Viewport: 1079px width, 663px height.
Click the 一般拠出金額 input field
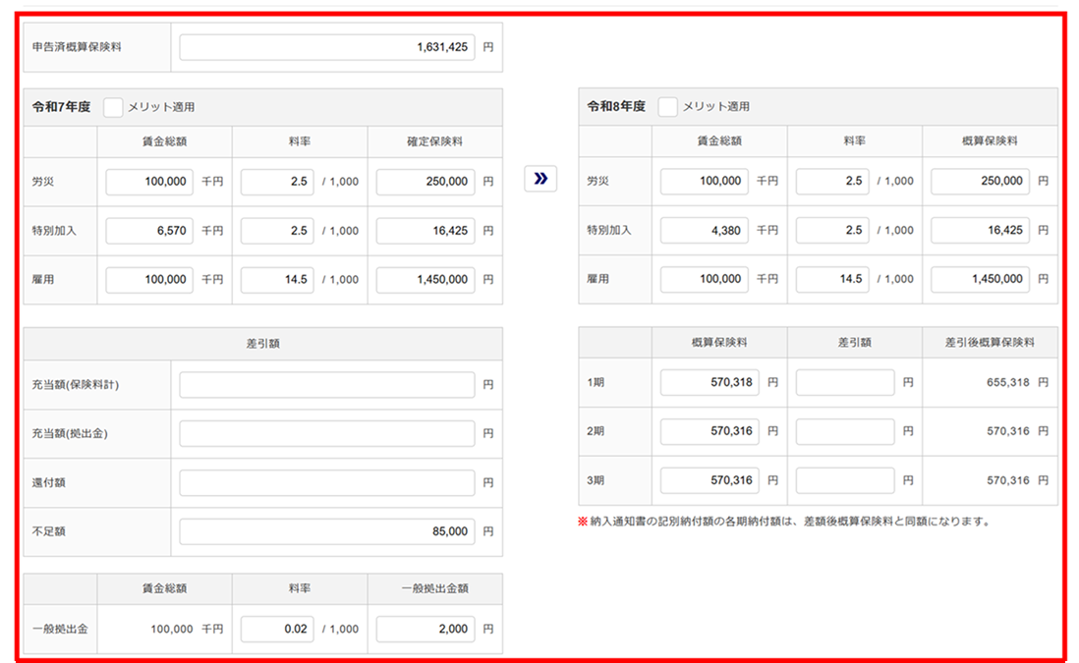[425, 629]
